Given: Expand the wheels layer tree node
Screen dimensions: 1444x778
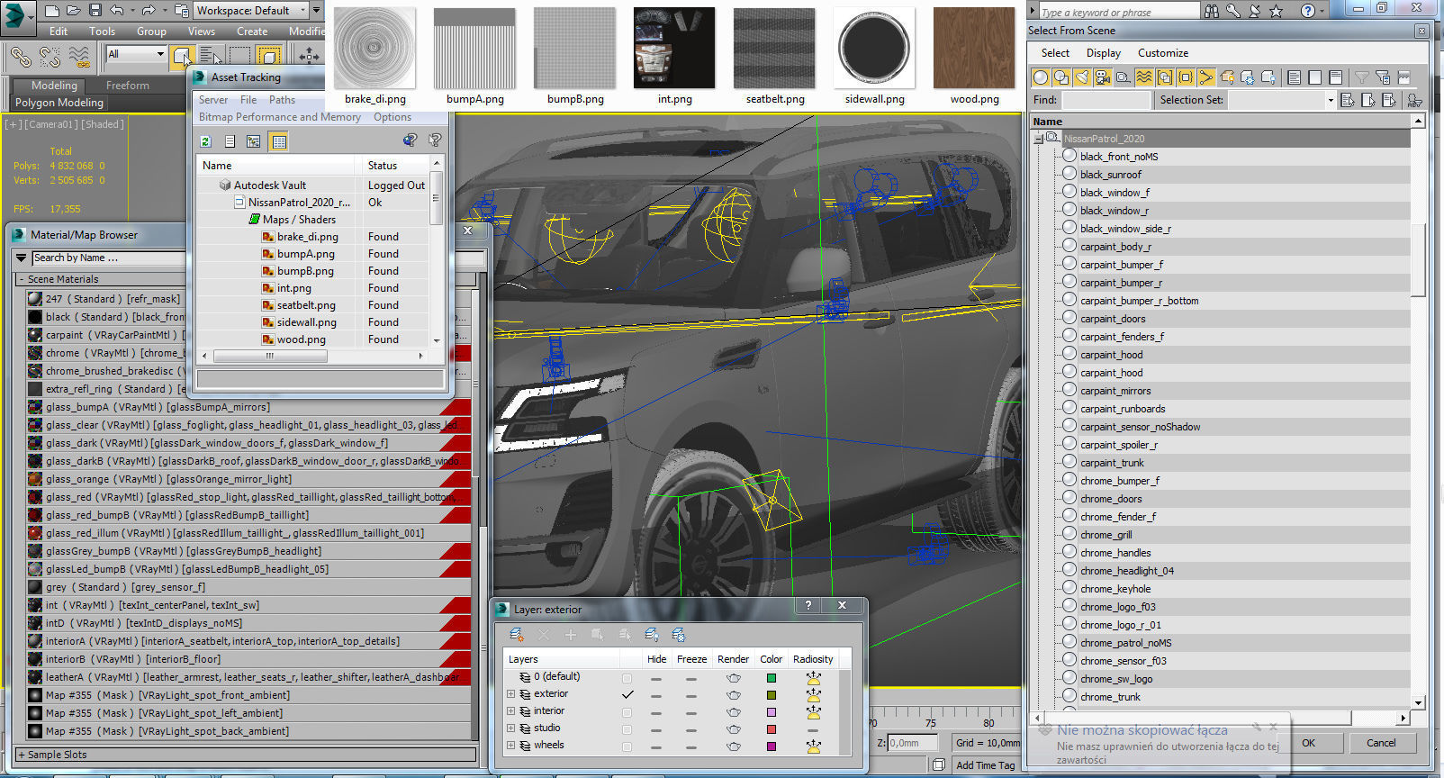Looking at the screenshot, I should pos(511,746).
